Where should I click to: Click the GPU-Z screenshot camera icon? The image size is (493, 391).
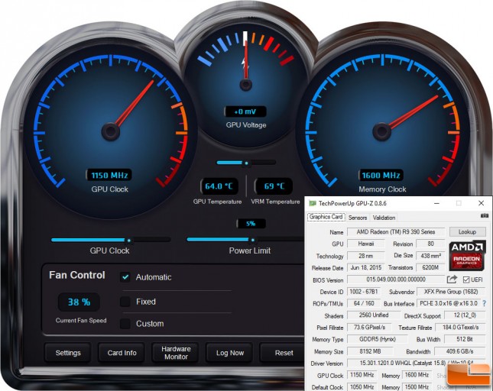(484, 216)
